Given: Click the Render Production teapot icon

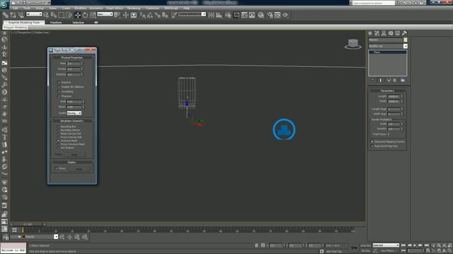Looking at the screenshot, I should click(285, 15).
